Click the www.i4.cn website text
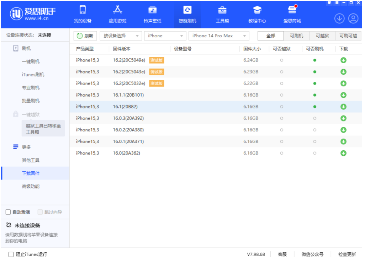 [37, 18]
